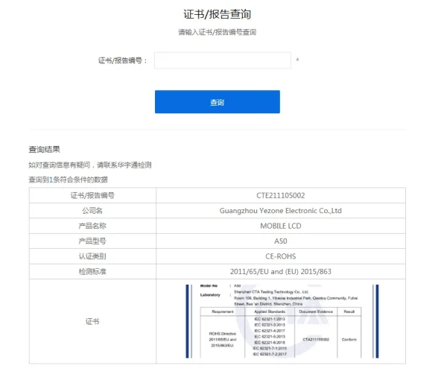This screenshot has width=447, height=377.
Task: Click the 如对查询信息有疑问 contact notice text
Action: pos(90,165)
